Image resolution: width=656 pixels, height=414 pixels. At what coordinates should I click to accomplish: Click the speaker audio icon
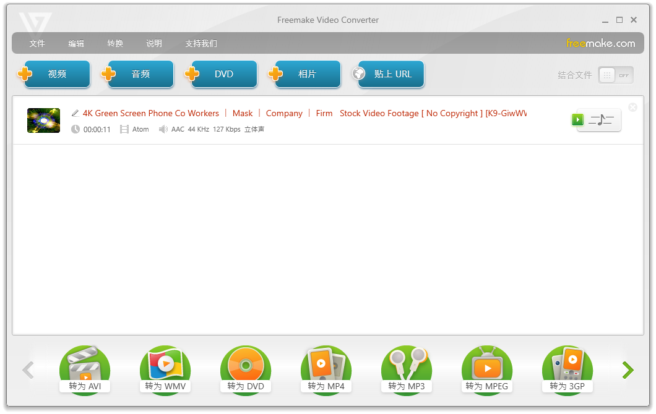point(163,130)
